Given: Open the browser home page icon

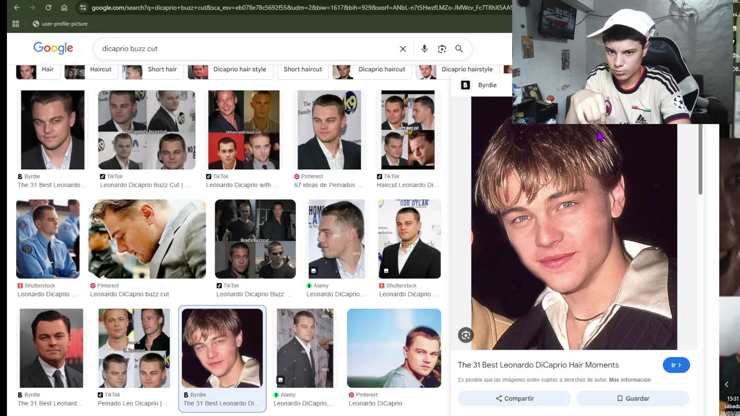Looking at the screenshot, I should pyautogui.click(x=64, y=8).
